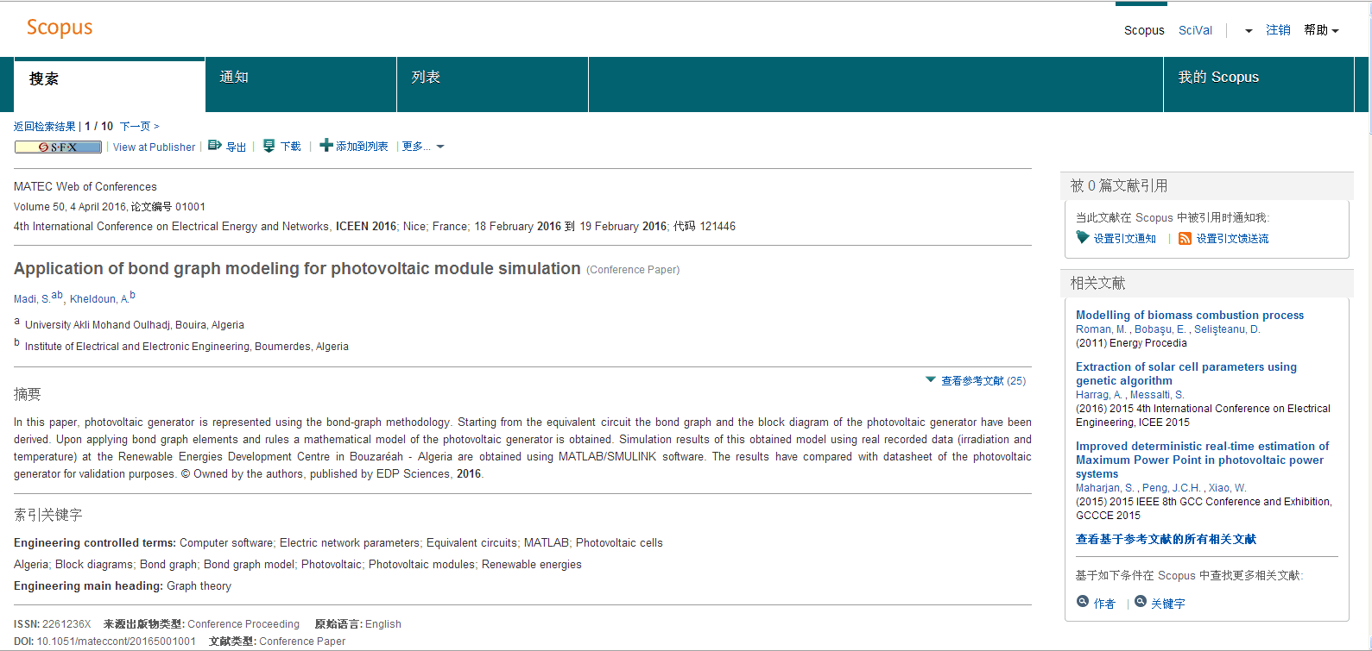Image resolution: width=1372 pixels, height=651 pixels.
Task: Click the add to list plus icon
Action: [326, 146]
